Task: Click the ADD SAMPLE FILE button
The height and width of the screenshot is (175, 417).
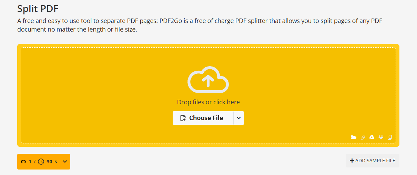Action: pos(373,161)
